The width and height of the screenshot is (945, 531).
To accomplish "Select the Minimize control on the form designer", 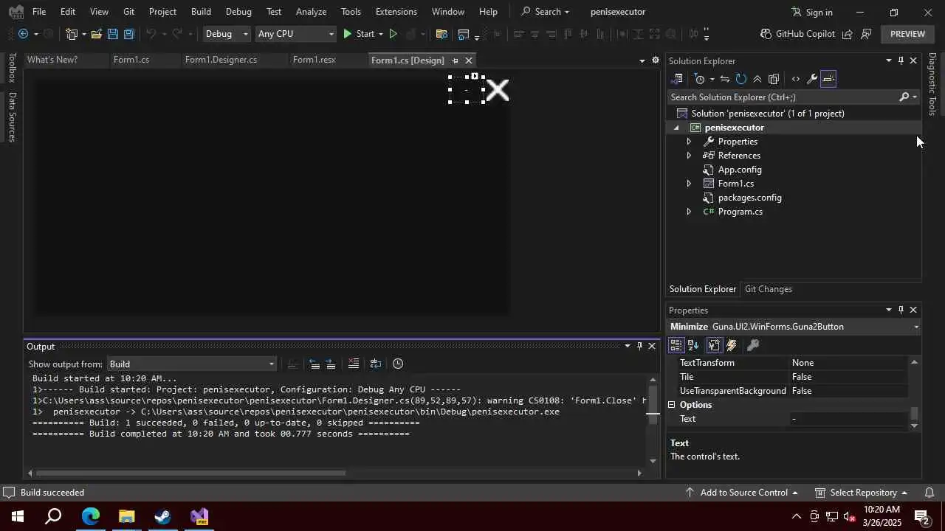I will (467, 90).
